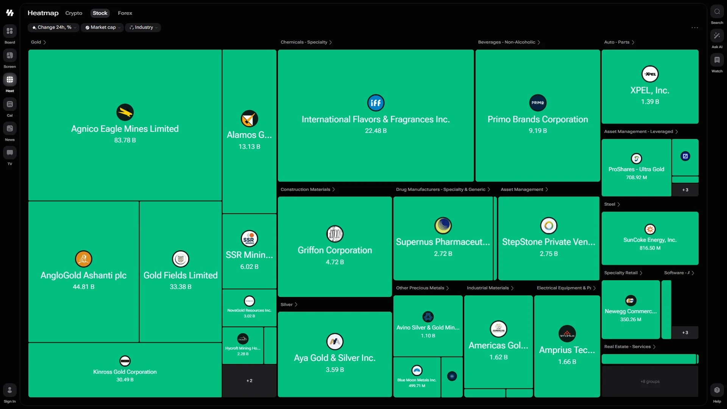Screen dimensions: 727x409
Task: Click the StepStone Private Ventures logo
Action: (549, 226)
